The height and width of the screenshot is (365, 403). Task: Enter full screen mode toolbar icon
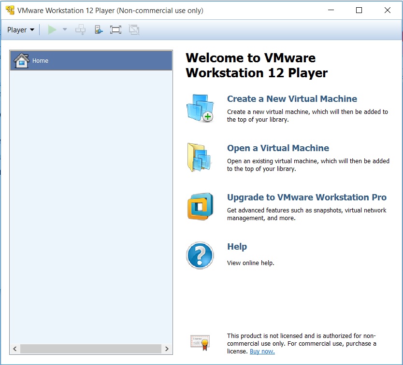click(115, 30)
